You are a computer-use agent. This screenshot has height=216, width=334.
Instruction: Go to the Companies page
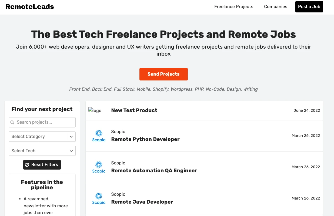pyautogui.click(x=275, y=7)
